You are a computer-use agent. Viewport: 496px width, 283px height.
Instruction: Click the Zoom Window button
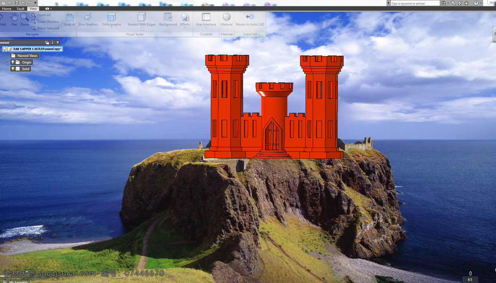[45, 21]
